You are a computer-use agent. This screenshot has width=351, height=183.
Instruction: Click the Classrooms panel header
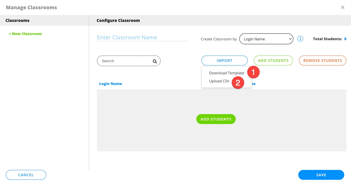(17, 20)
